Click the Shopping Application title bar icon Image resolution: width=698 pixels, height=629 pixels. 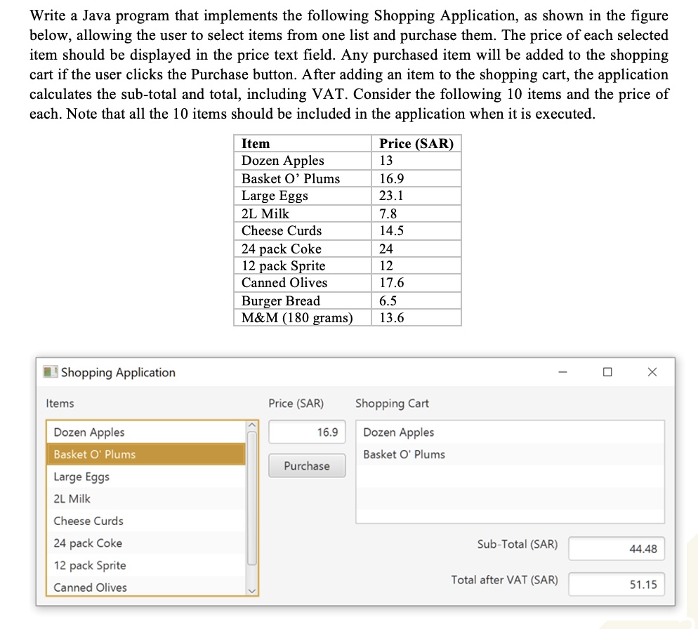(50, 372)
